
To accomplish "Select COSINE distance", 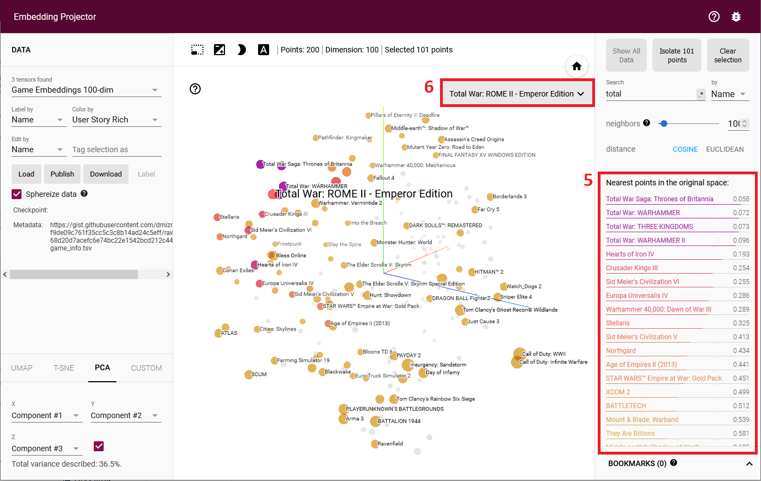I will (x=685, y=149).
